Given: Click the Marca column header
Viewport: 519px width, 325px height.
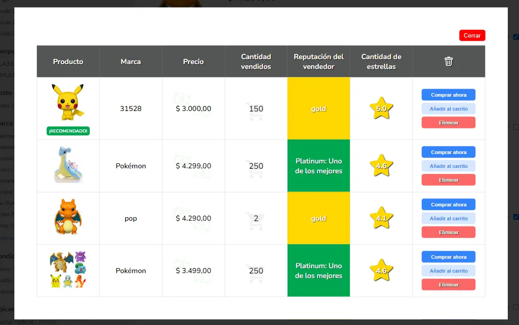Looking at the screenshot, I should (131, 61).
